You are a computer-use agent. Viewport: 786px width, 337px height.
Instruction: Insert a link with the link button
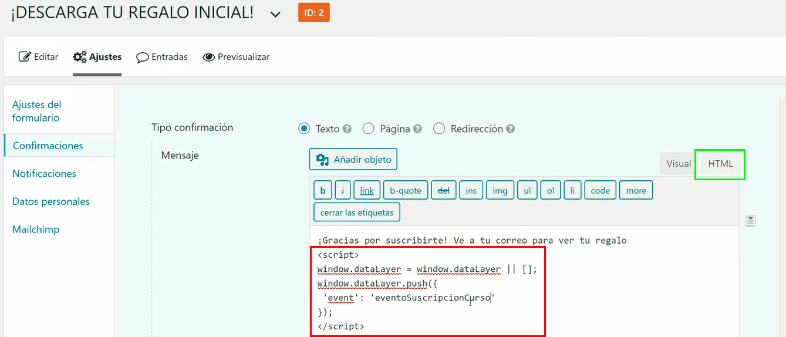[367, 190]
